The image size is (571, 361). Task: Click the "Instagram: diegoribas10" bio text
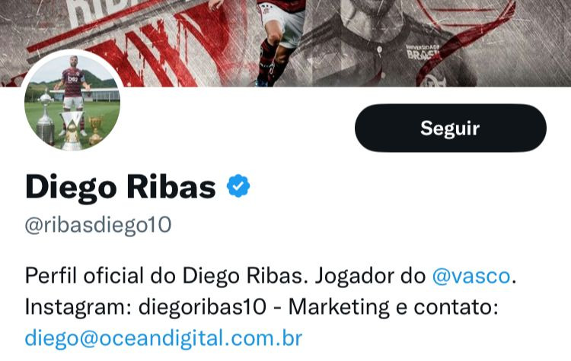[145, 307]
